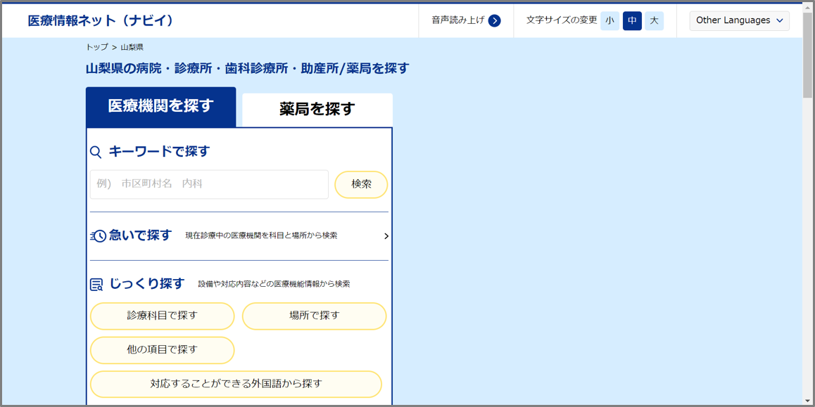Click 現在診療中の医療機関を科目と場所から検索 text
The width and height of the screenshot is (815, 407).
(261, 235)
